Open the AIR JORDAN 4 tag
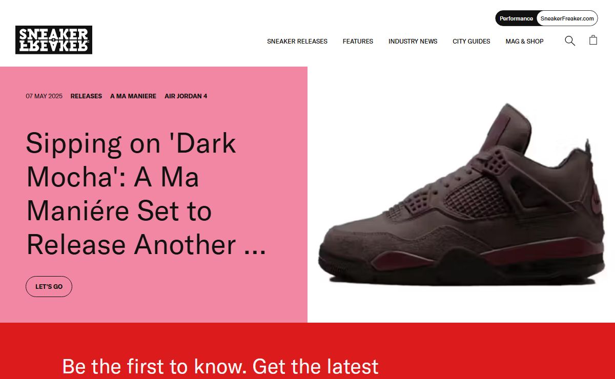 (186, 96)
